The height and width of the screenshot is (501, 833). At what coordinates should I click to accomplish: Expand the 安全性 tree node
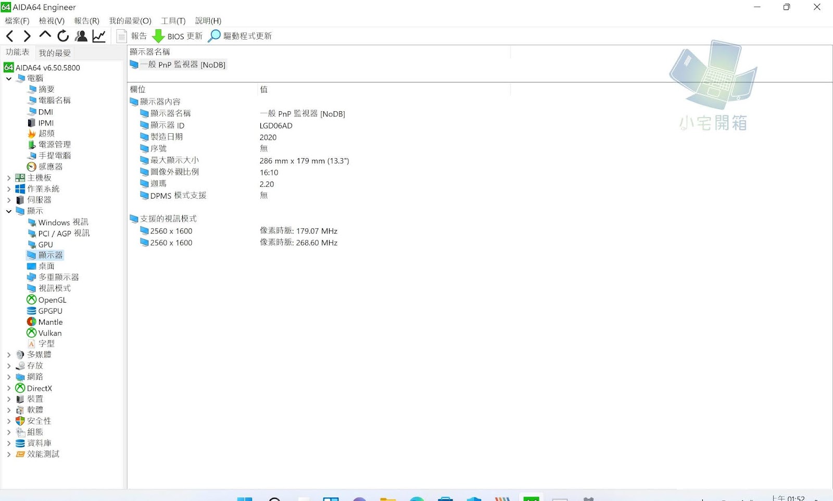coord(9,421)
